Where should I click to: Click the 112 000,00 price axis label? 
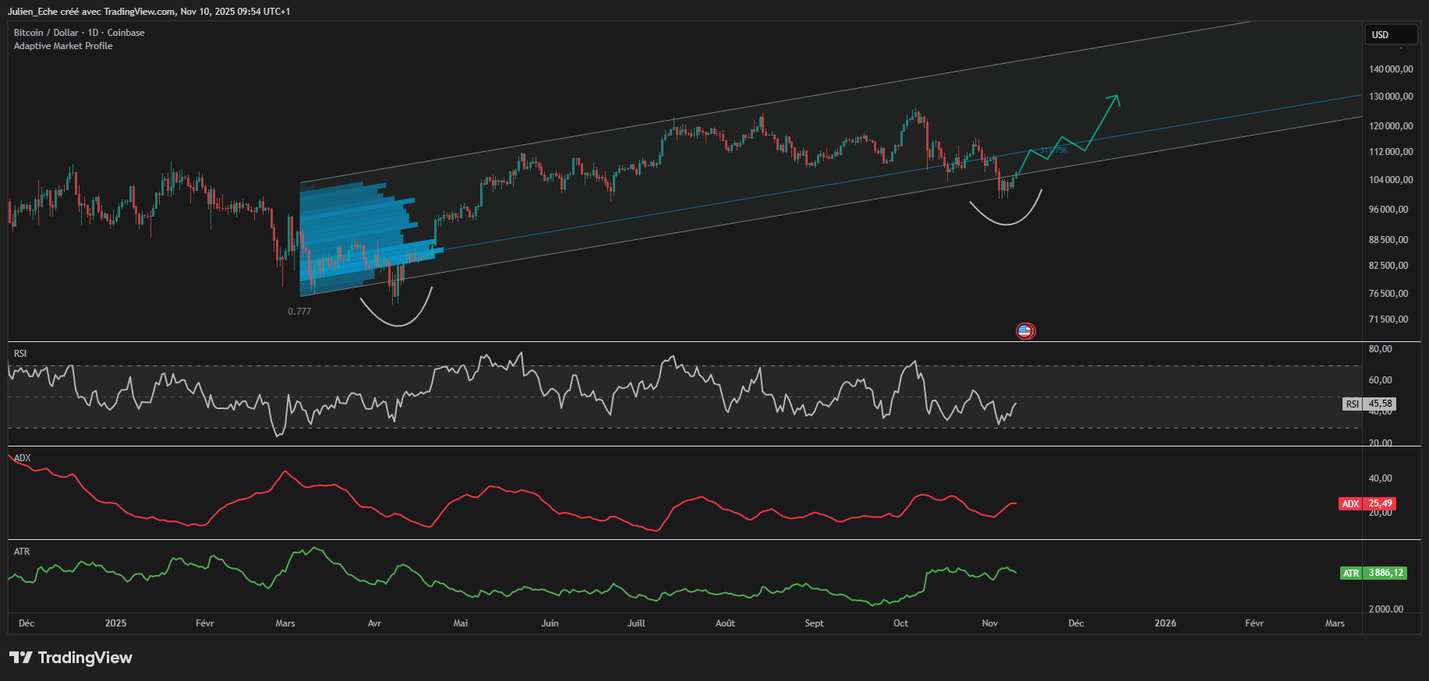pos(1391,152)
